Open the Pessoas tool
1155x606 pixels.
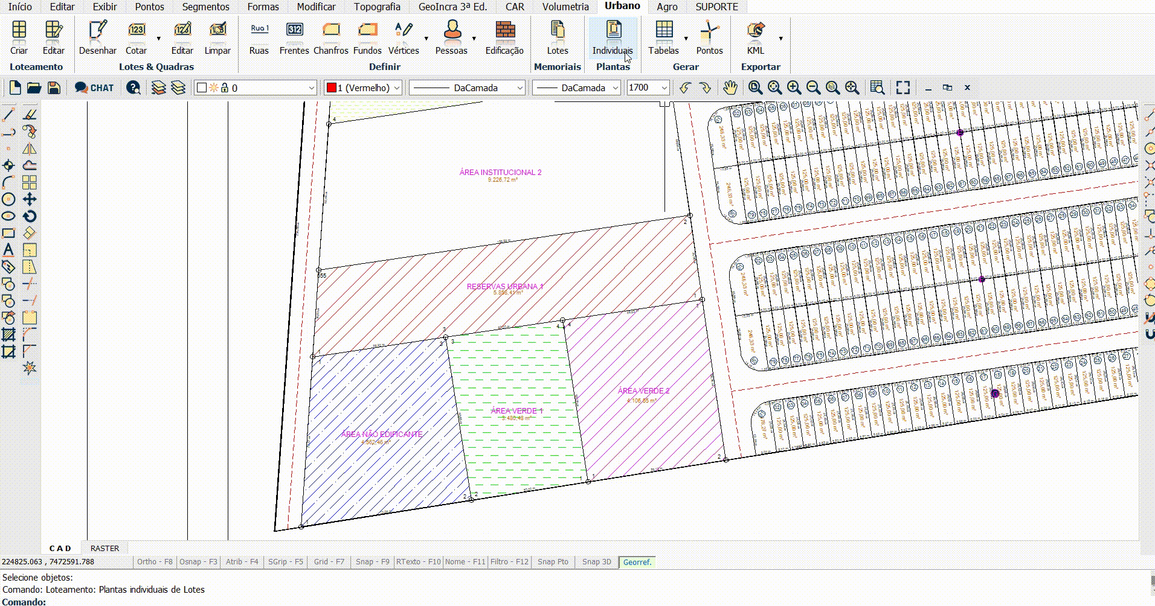452,30
